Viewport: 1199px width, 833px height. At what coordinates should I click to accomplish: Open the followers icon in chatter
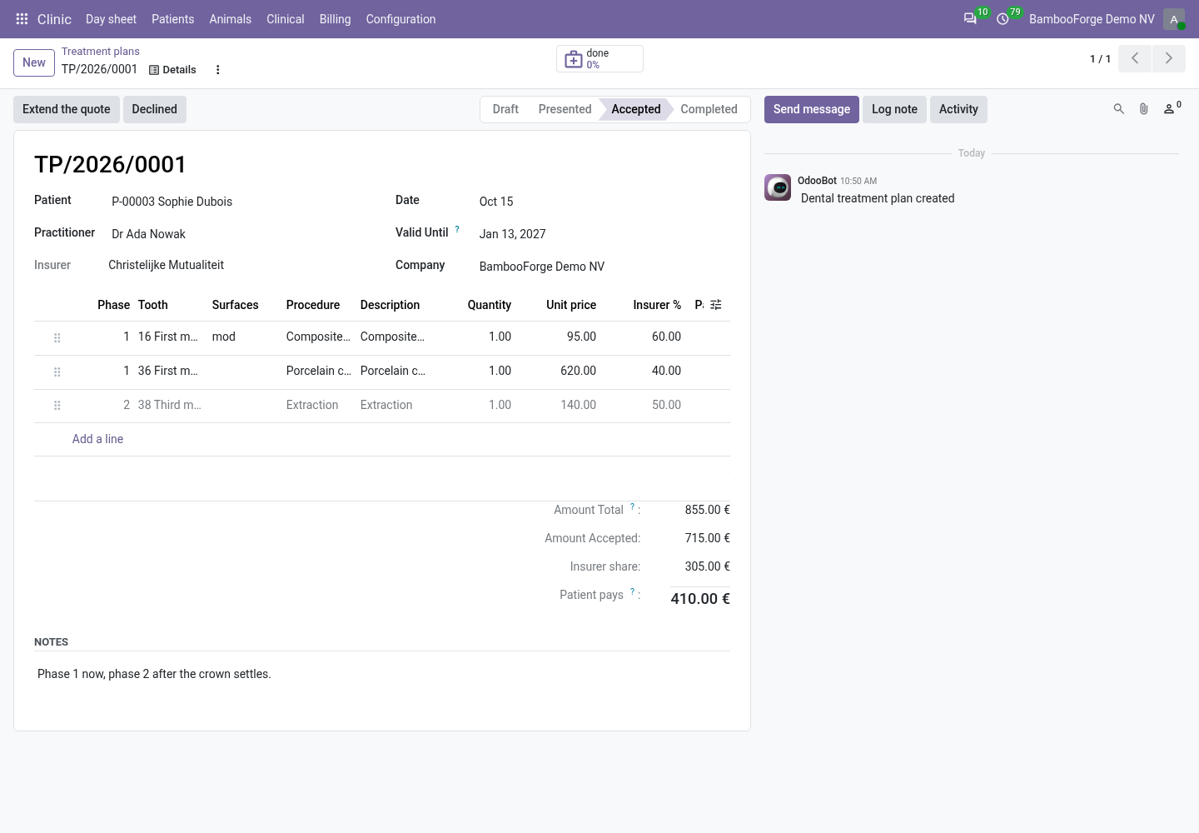coord(1172,108)
